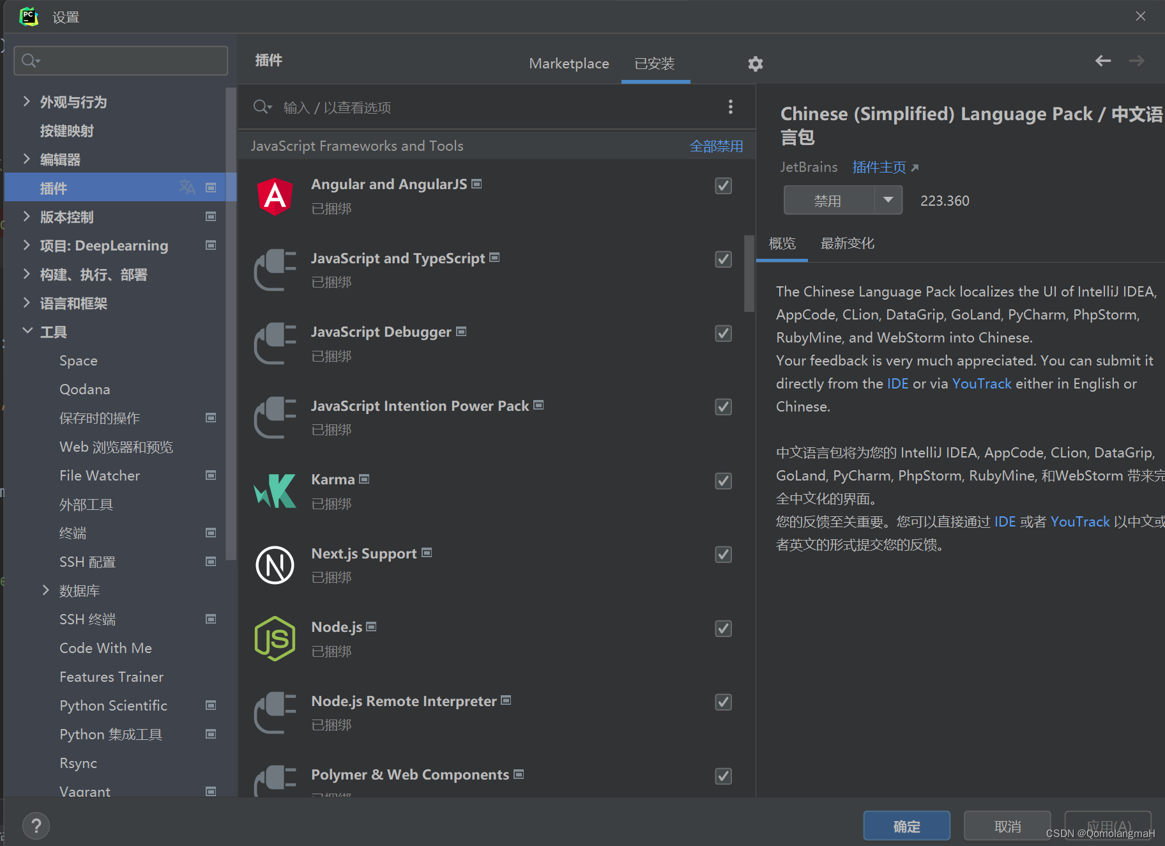Open the 禁用 button dropdown arrow
Viewport: 1165px width, 846px height.
[888, 200]
